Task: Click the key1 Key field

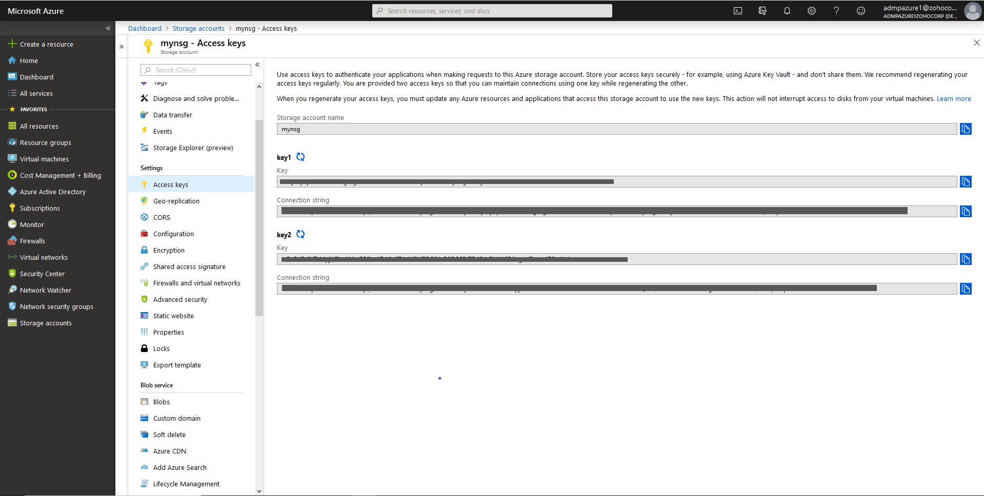Action: coord(617,182)
